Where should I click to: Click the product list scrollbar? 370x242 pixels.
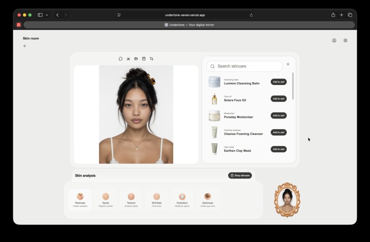(x=293, y=86)
